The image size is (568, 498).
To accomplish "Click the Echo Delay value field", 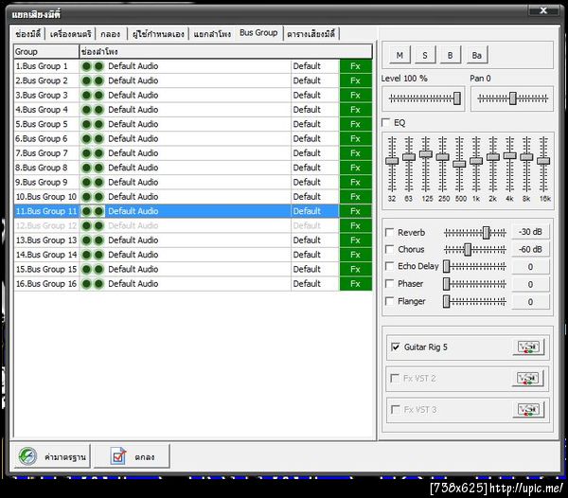I will point(530,267).
